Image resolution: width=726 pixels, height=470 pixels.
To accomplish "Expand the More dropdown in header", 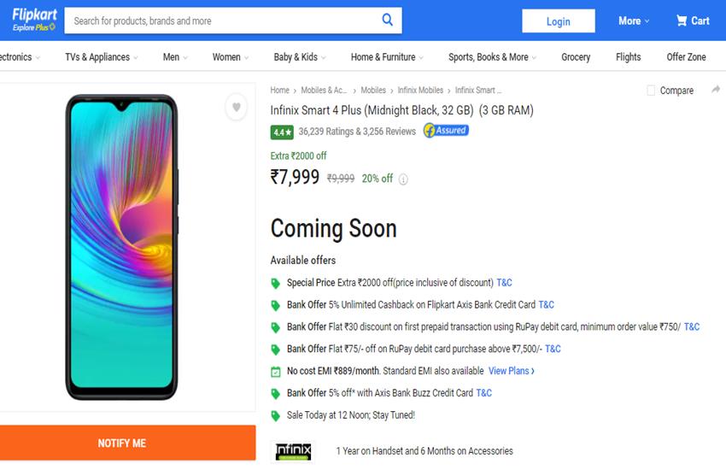I will coord(634,21).
